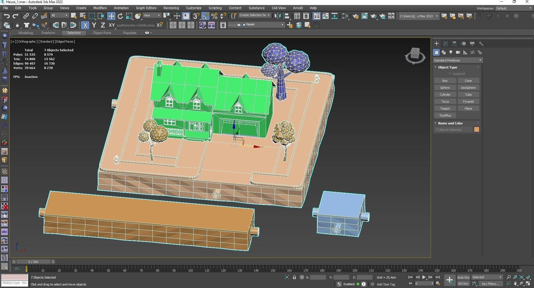The height and width of the screenshot is (288, 534).
Task: Toggle Auto Key mode
Action: pyautogui.click(x=463, y=277)
